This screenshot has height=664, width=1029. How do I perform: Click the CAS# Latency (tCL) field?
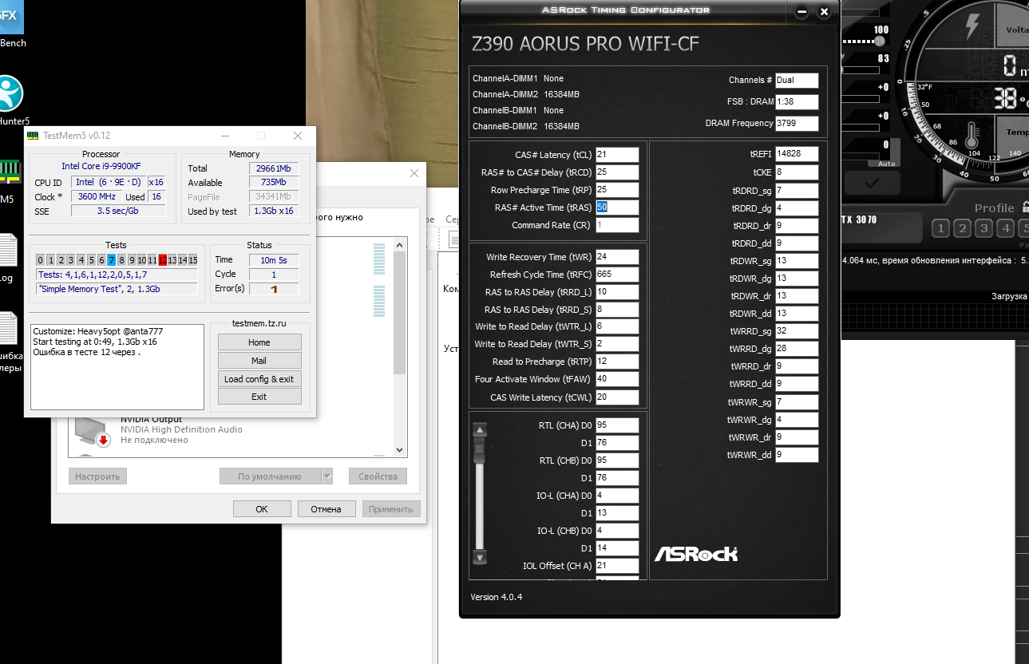(617, 155)
